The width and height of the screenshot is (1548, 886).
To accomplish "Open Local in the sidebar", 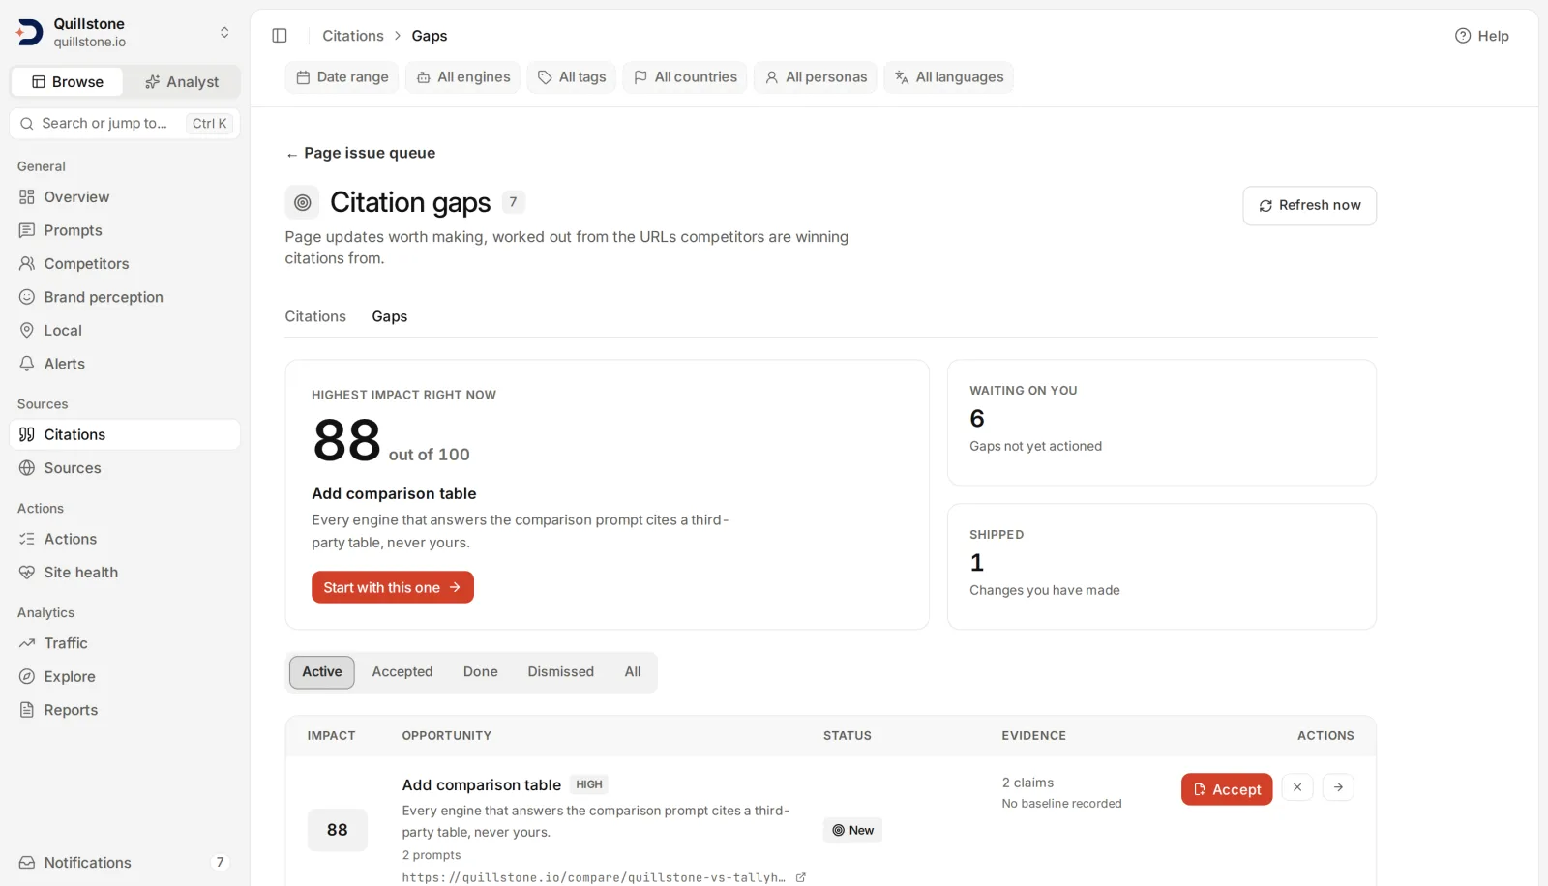I will [x=125, y=331].
